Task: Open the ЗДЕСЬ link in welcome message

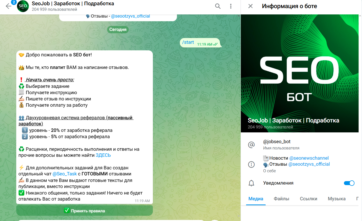Action: (103, 155)
